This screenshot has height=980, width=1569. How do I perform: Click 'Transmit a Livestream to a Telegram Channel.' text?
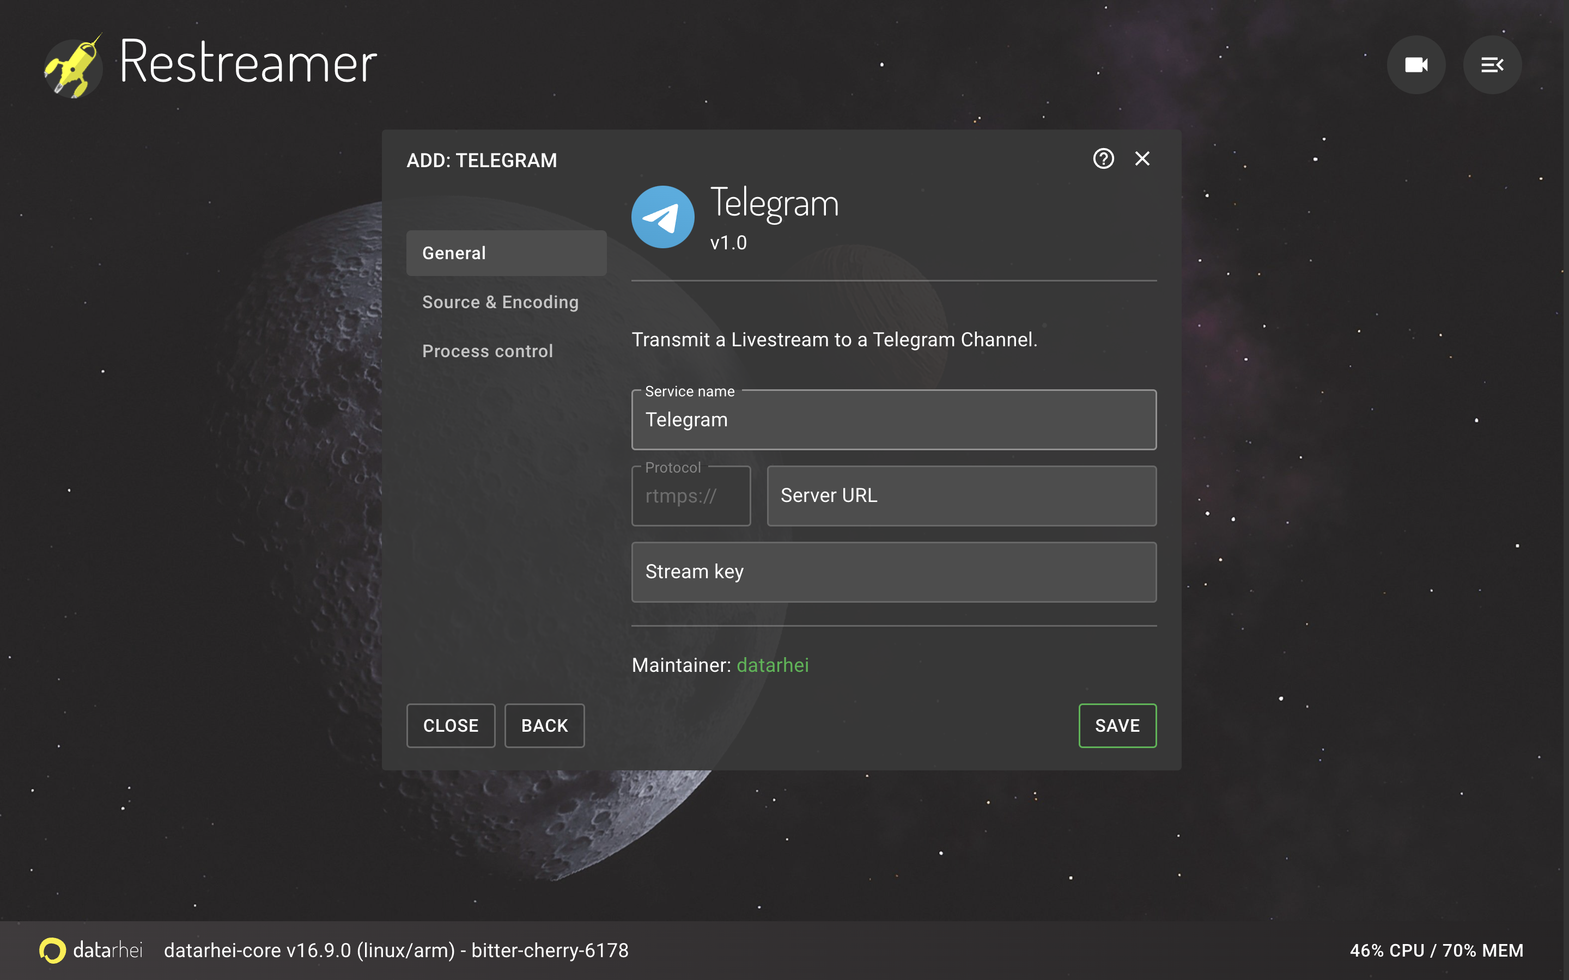[835, 339]
